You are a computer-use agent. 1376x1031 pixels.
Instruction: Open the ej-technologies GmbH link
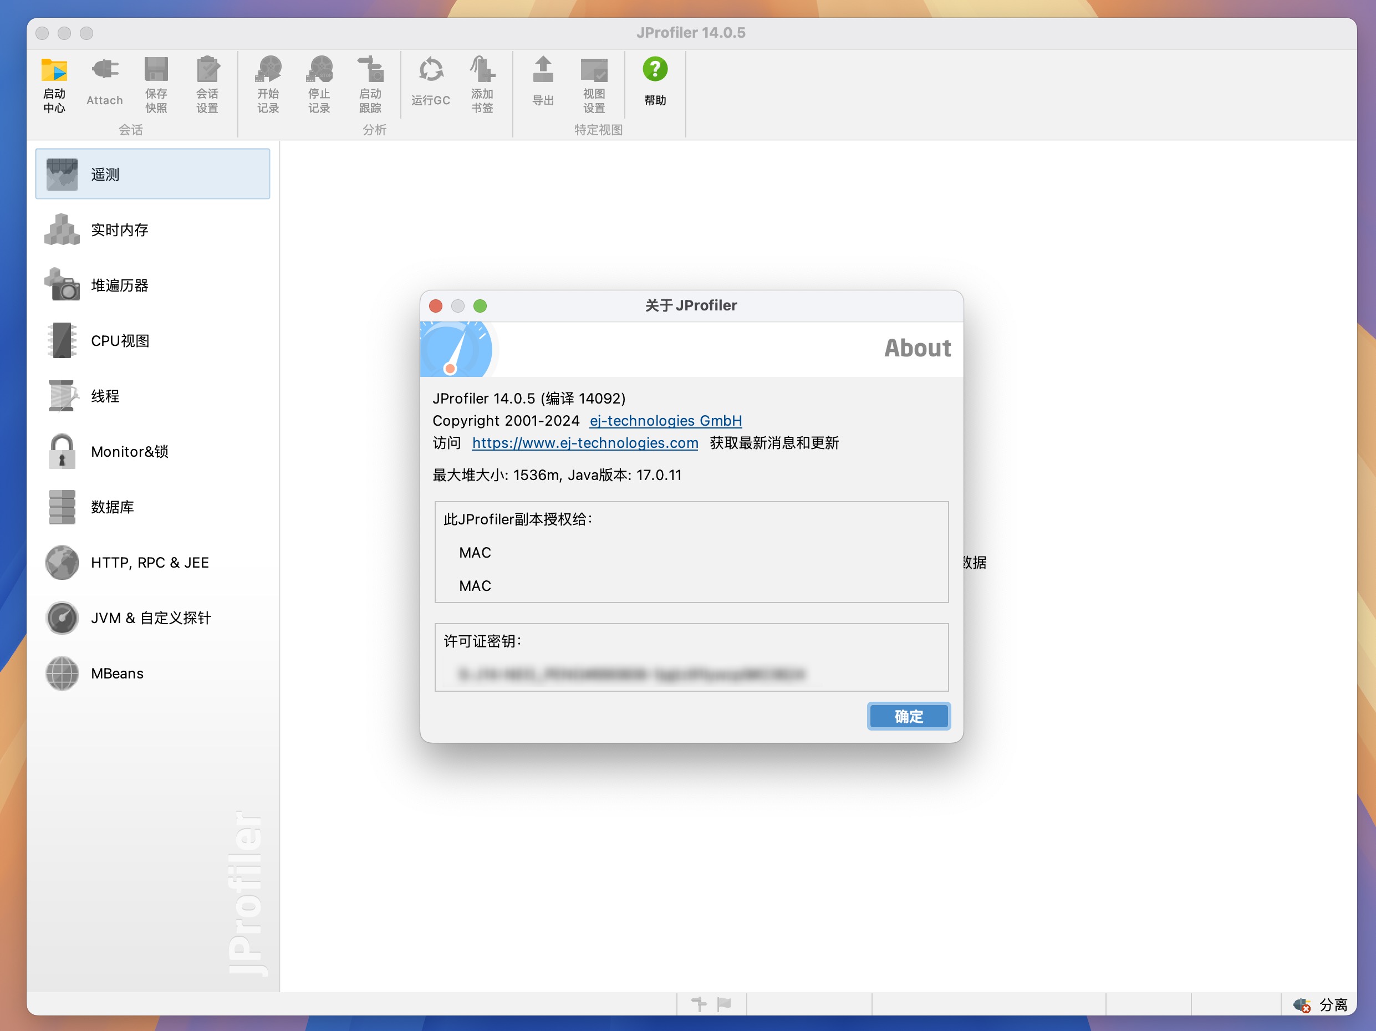tap(666, 420)
